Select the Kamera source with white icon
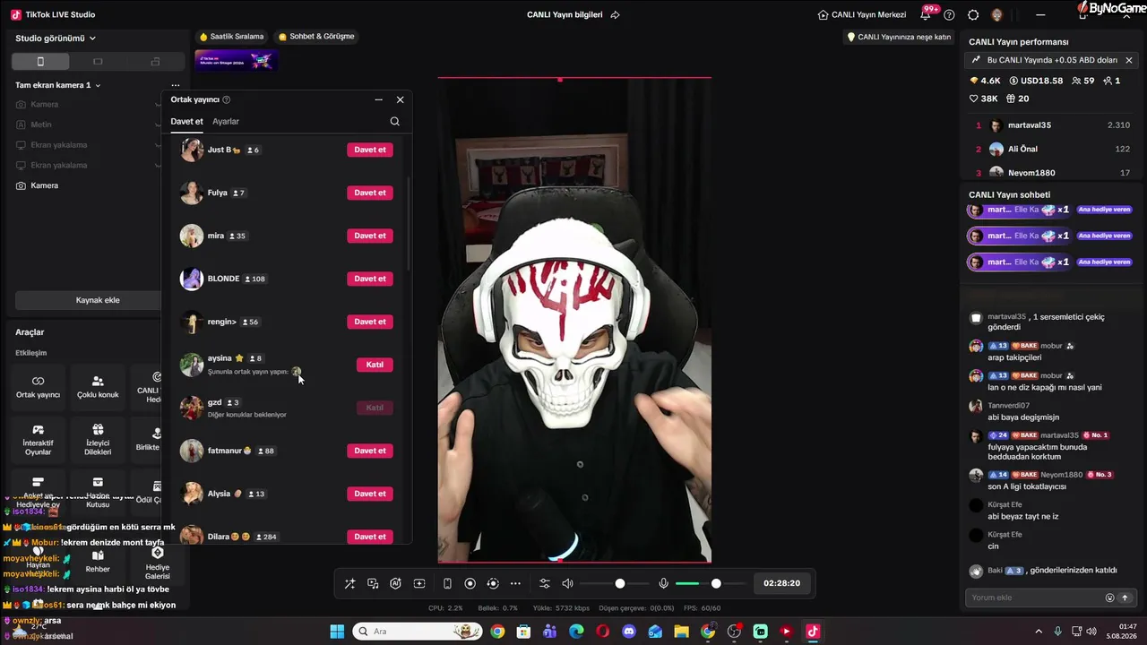 pos(44,185)
